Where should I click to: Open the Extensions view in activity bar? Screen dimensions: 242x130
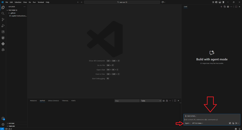coord(3,32)
